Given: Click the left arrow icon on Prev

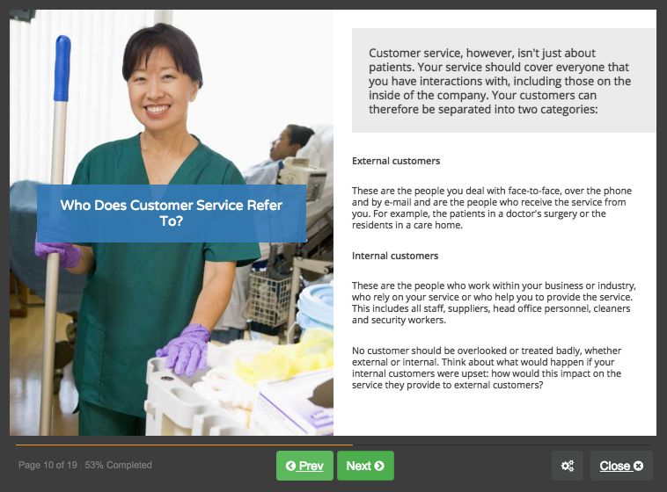Looking at the screenshot, I should click(x=290, y=467).
